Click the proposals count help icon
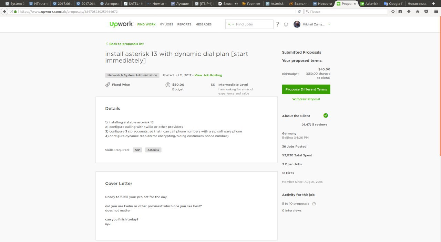 click(314, 203)
